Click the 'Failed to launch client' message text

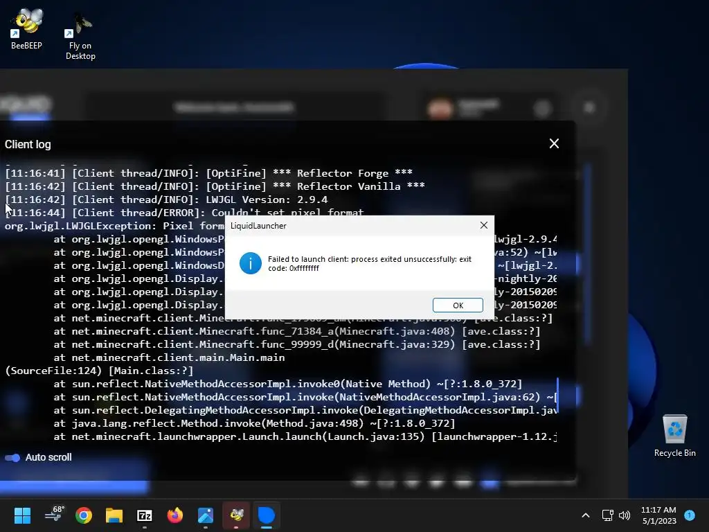pos(370,263)
